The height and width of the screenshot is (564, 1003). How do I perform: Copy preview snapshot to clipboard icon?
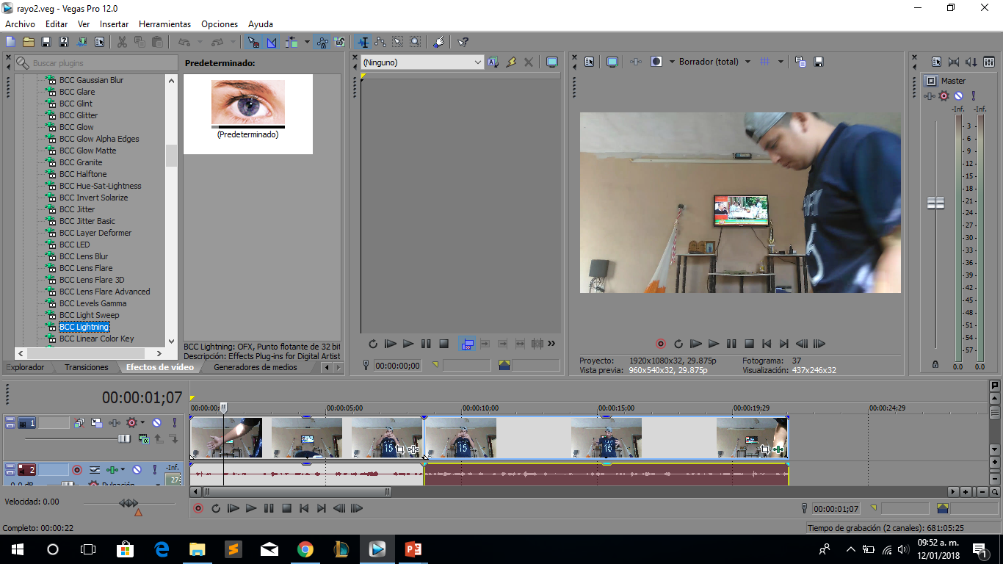(800, 62)
